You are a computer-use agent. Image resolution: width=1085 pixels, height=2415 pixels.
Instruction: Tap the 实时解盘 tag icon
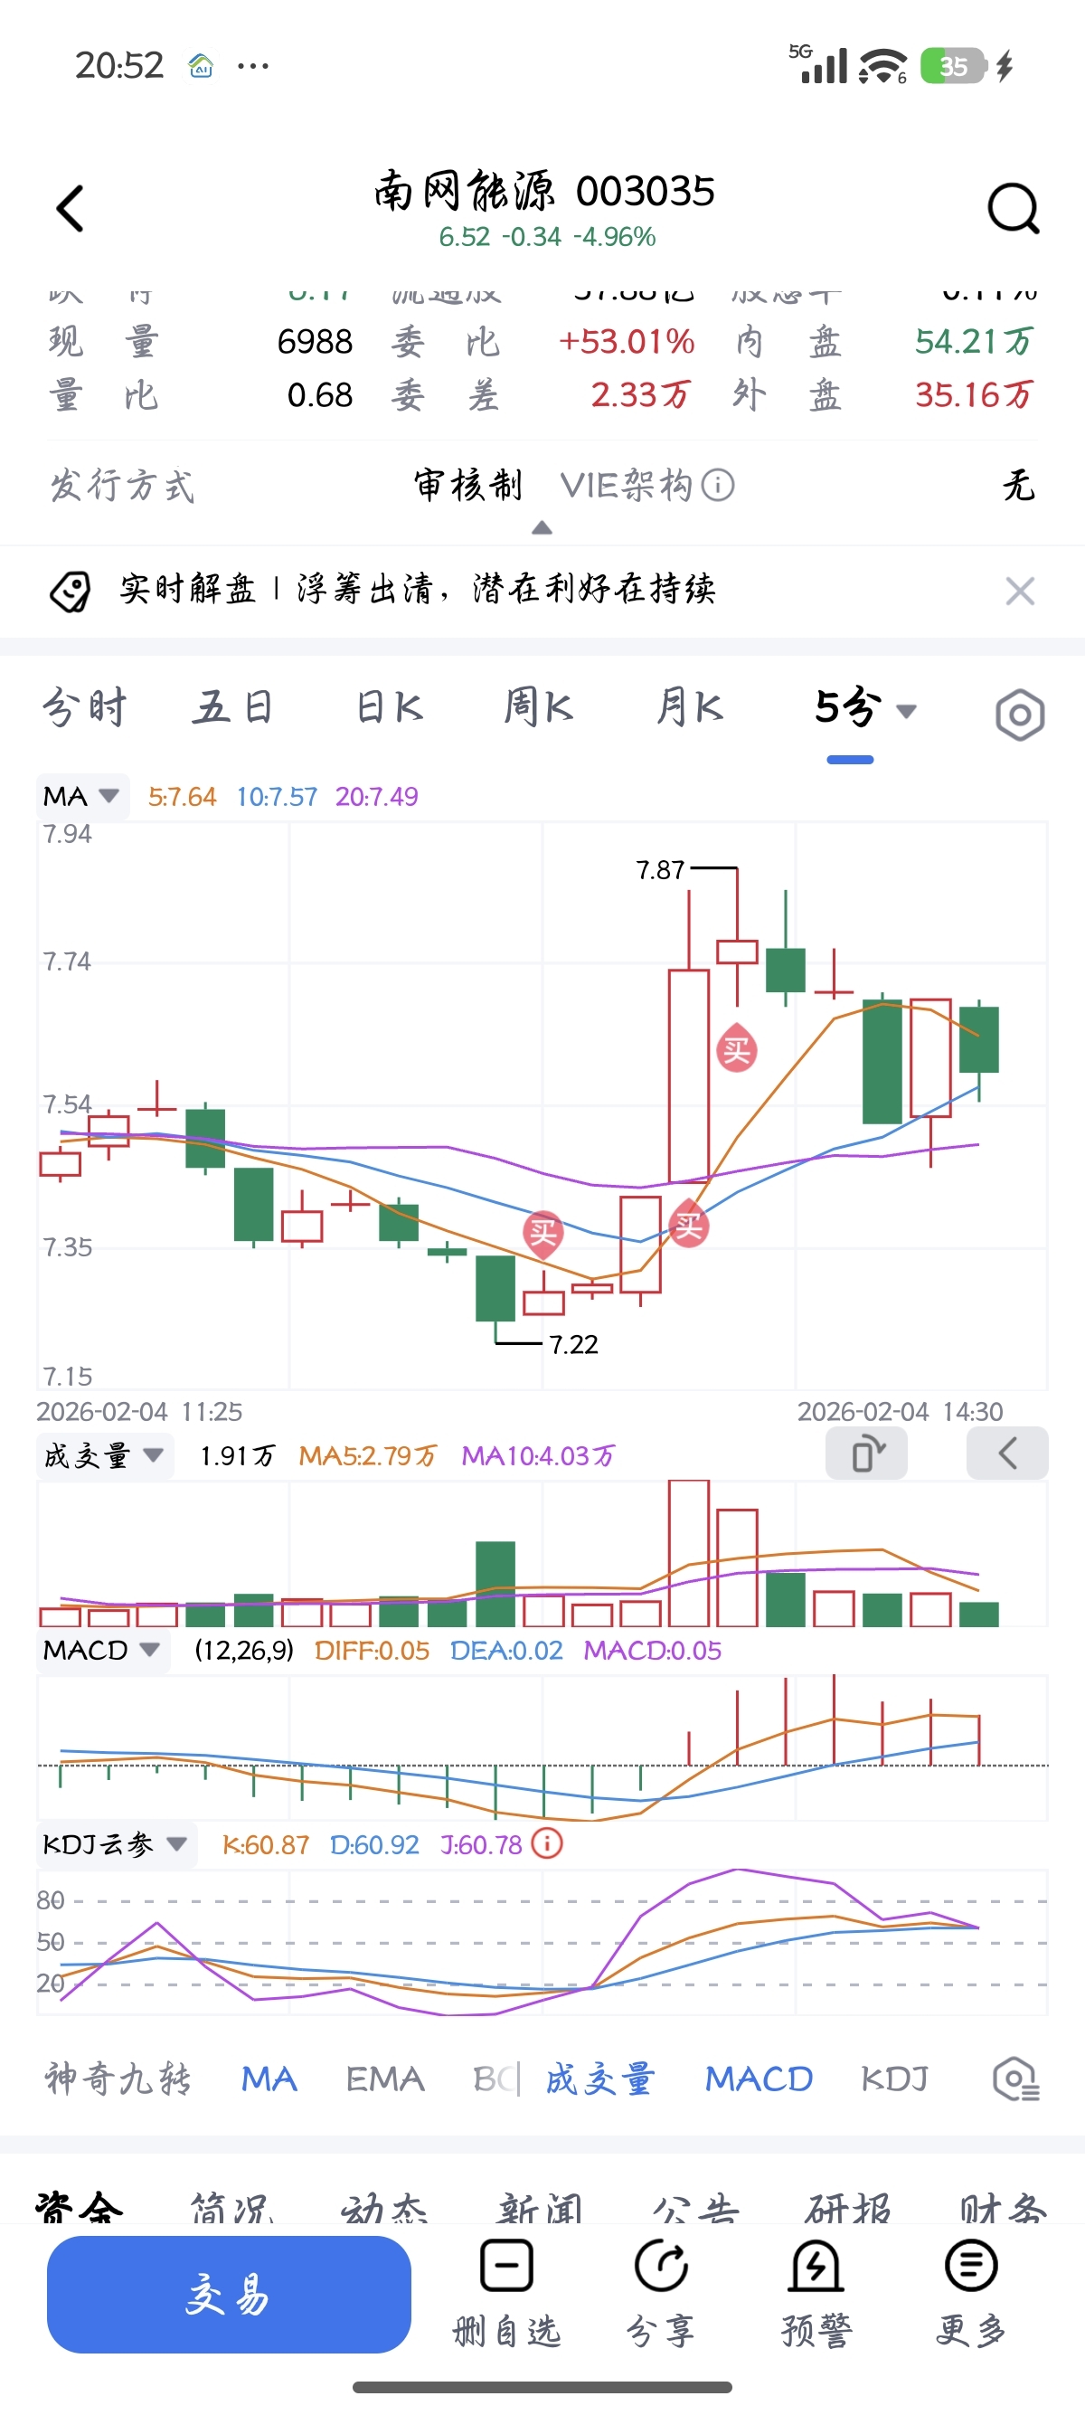(x=71, y=591)
